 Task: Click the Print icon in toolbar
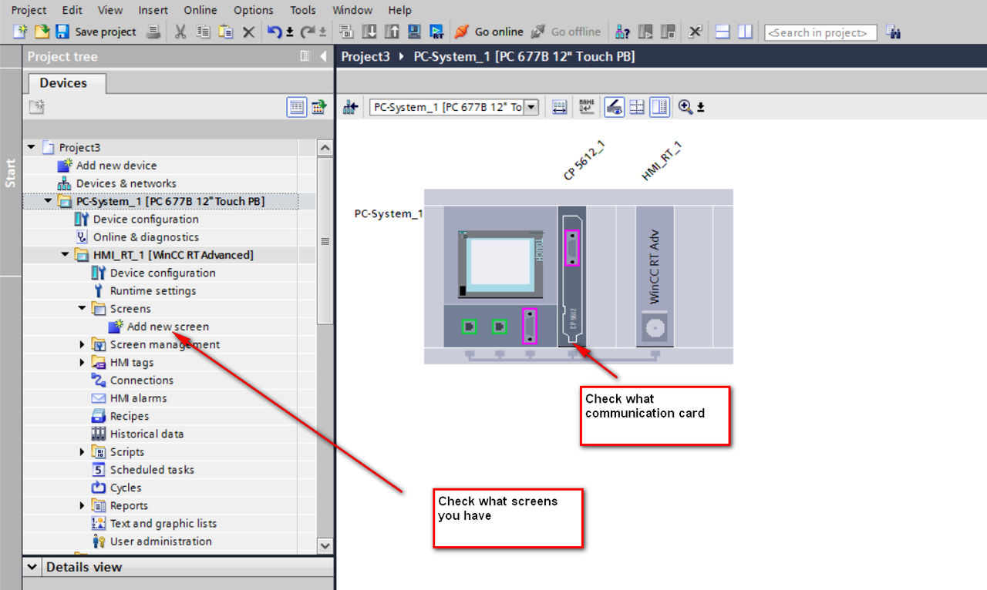coord(153,32)
